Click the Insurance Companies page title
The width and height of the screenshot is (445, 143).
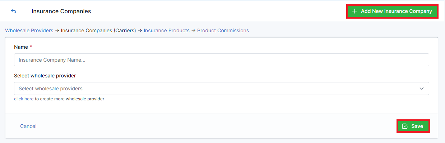click(x=61, y=11)
